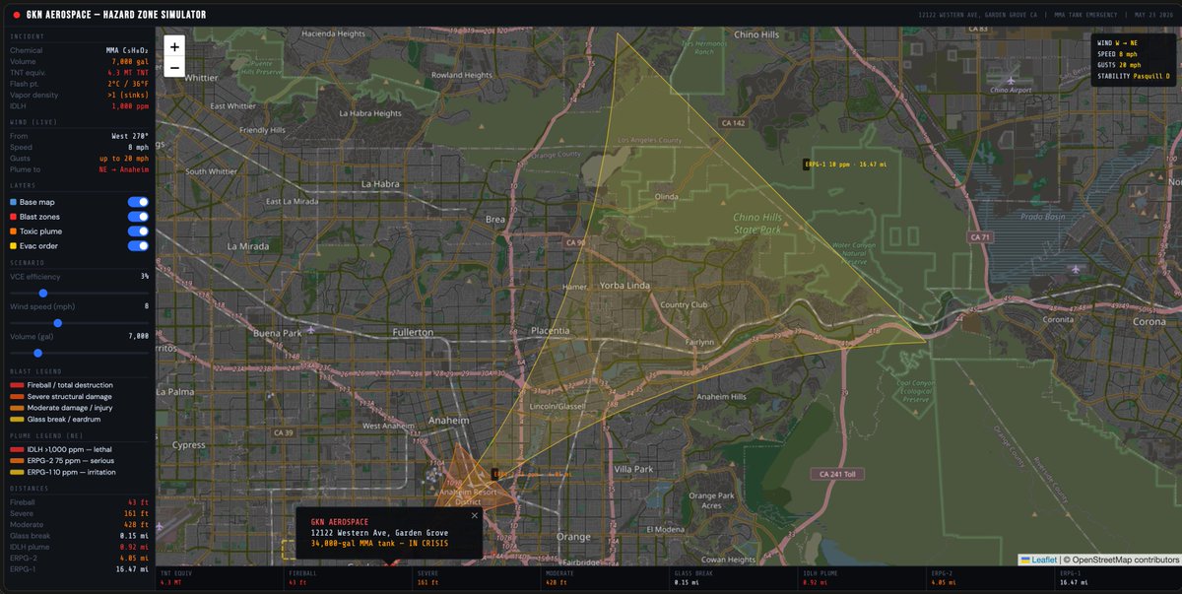
Task: Click the Distances panel IDLH plume 0.92 mi row
Action: (x=79, y=547)
